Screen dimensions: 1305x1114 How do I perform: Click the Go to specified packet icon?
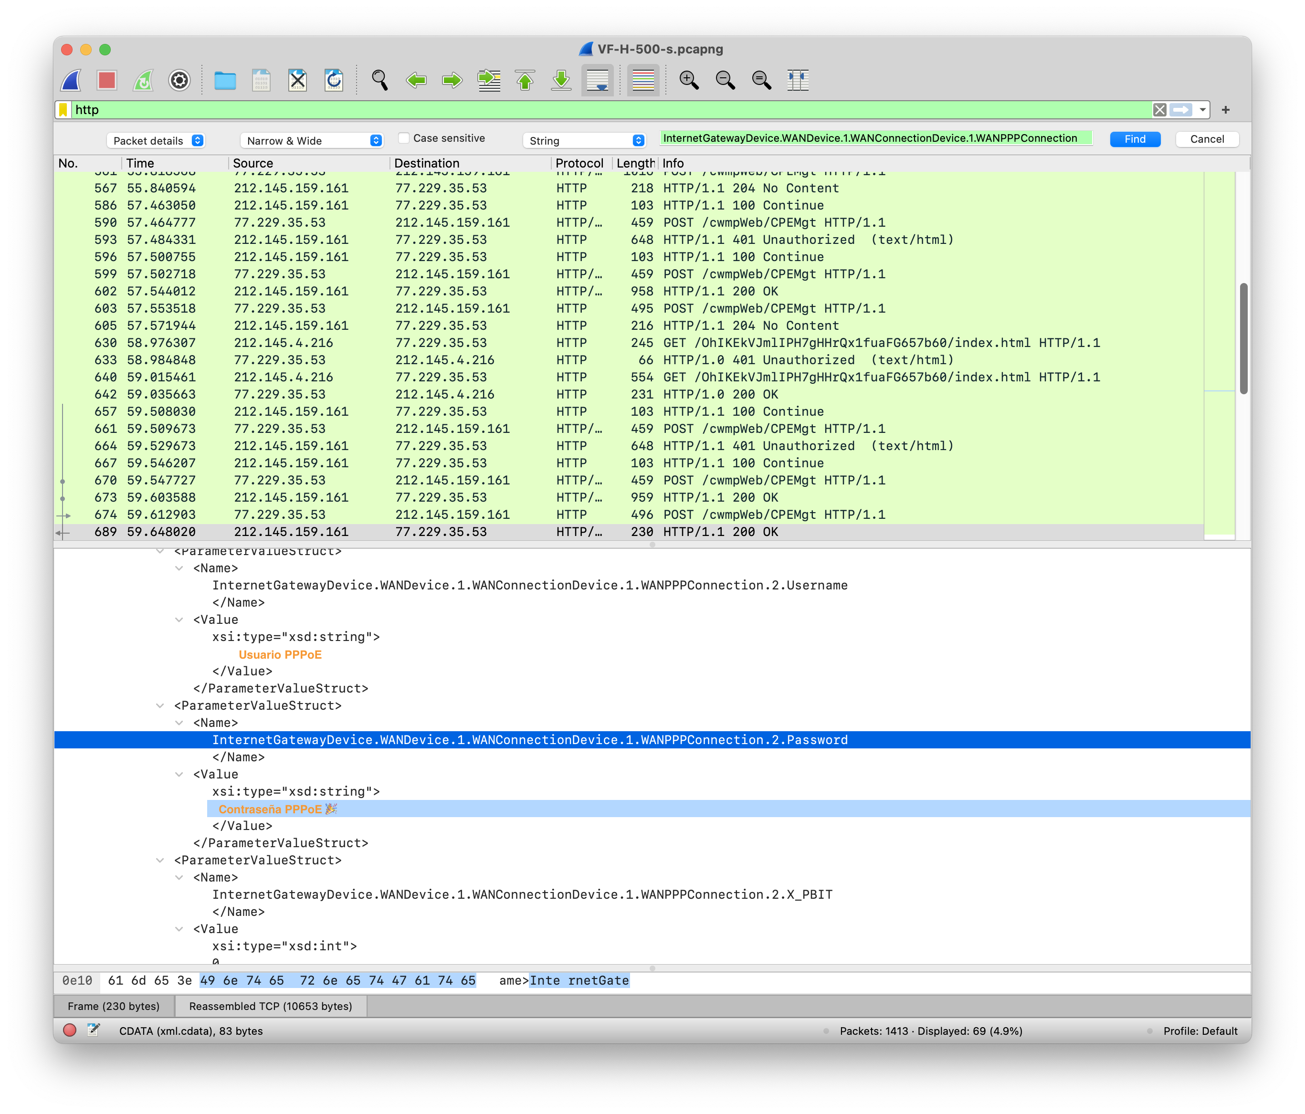point(489,80)
